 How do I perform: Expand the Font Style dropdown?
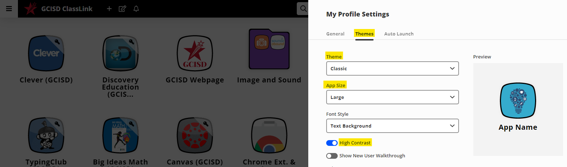392,126
